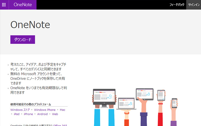Click the small smartphone on far right
This screenshot has width=201, height=126.
[174, 103]
